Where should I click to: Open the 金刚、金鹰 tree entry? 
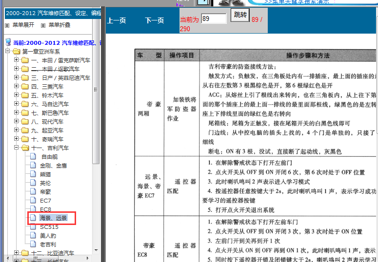53,166
